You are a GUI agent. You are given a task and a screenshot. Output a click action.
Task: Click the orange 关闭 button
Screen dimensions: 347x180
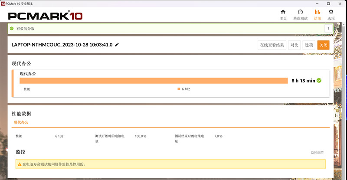point(323,45)
